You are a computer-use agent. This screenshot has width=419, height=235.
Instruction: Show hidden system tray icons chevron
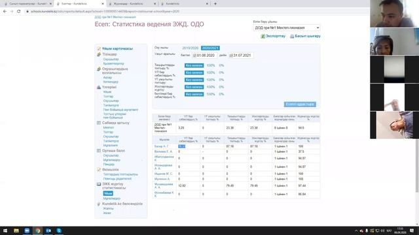tap(356, 230)
